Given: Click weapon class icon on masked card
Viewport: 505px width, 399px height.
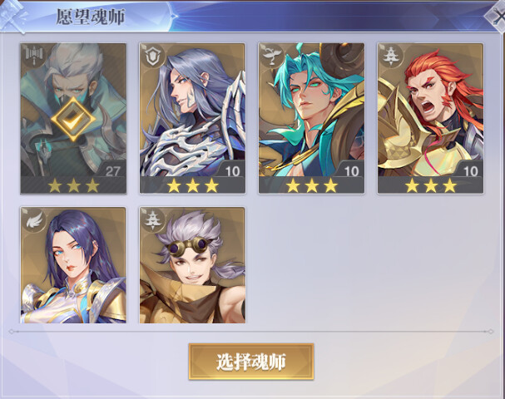Looking at the screenshot, I should (33, 56).
